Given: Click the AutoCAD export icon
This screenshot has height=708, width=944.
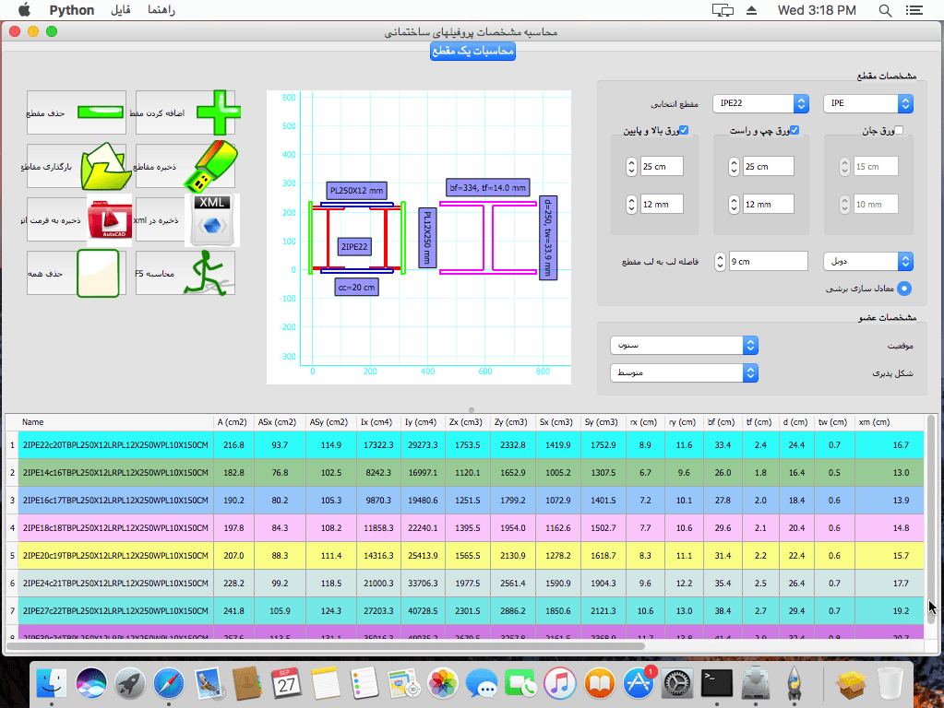Looking at the screenshot, I should coord(111,219).
